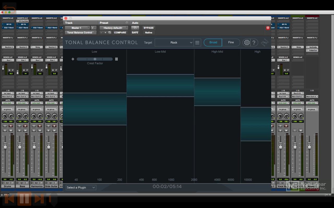Open the Select a Plugin dropdown
Image resolution: width=334 pixels, height=208 pixels.
point(81,187)
